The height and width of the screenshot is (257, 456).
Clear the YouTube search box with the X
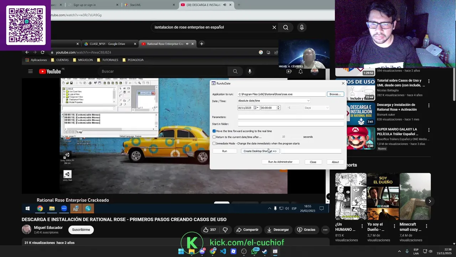(x=274, y=27)
